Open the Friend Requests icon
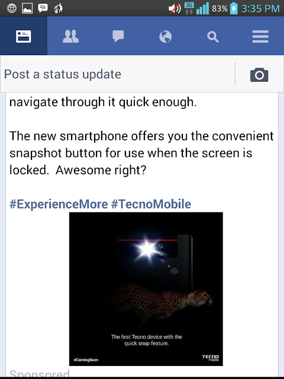The width and height of the screenshot is (284, 379). (70, 37)
